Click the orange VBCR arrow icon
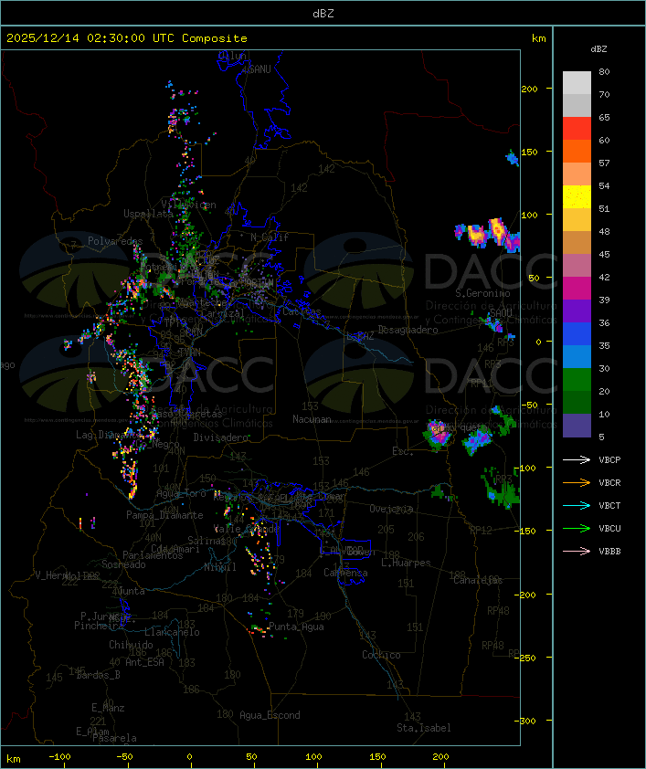Image resolution: width=646 pixels, height=769 pixels. tap(577, 482)
